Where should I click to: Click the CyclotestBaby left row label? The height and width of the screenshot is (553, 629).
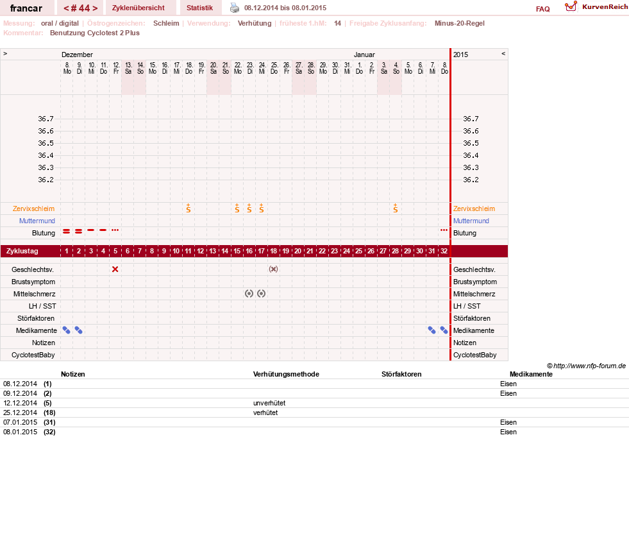[x=33, y=355]
